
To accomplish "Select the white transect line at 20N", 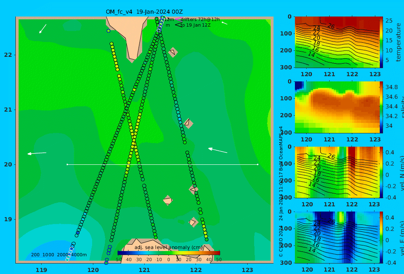I will (162, 164).
